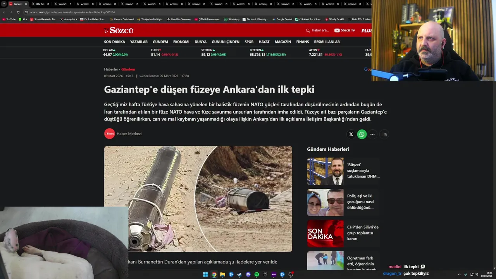Open the YouTube bookmark
496x279 pixels.
click(x=9, y=19)
